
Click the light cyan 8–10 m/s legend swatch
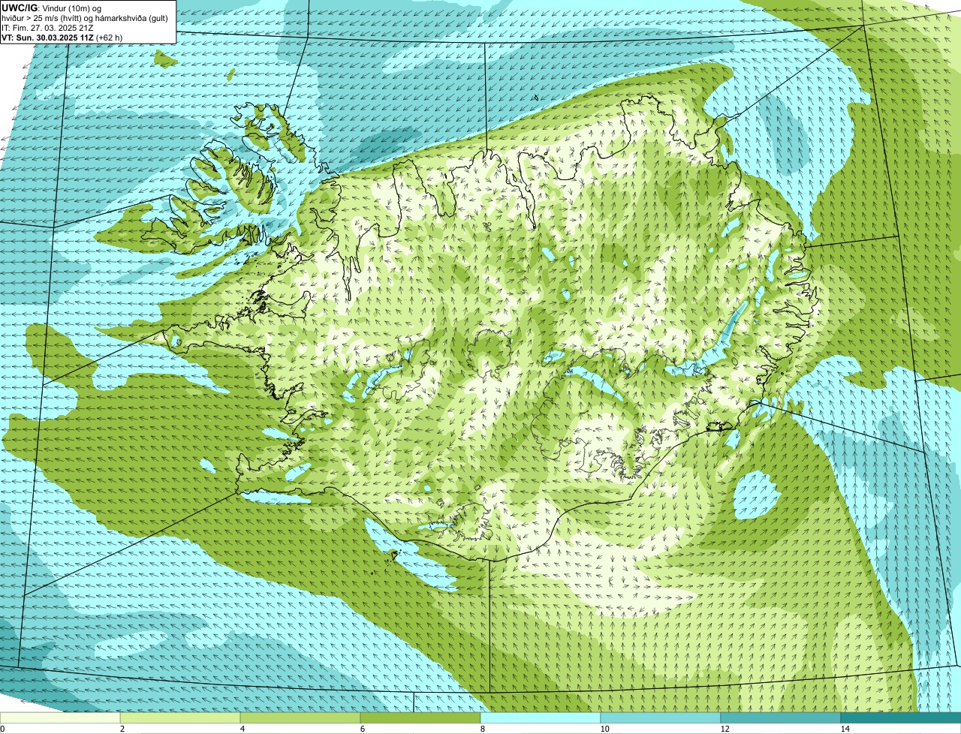pos(541,718)
